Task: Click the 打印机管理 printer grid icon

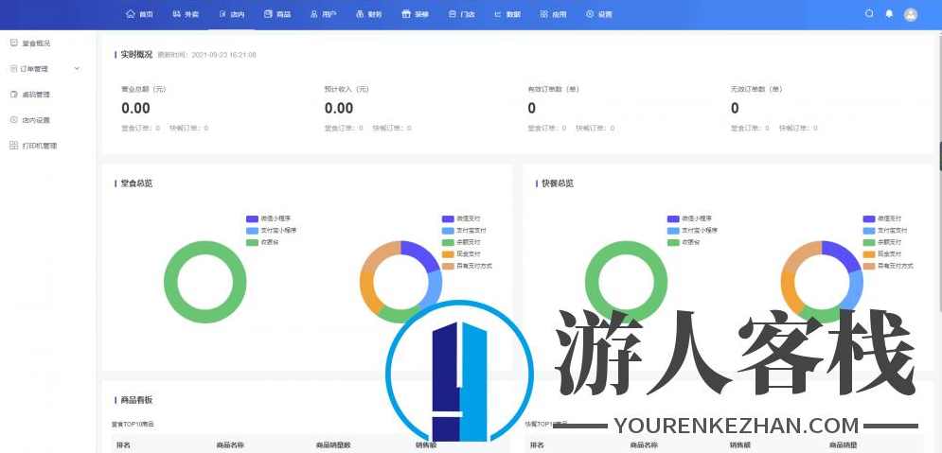Action: [14, 146]
